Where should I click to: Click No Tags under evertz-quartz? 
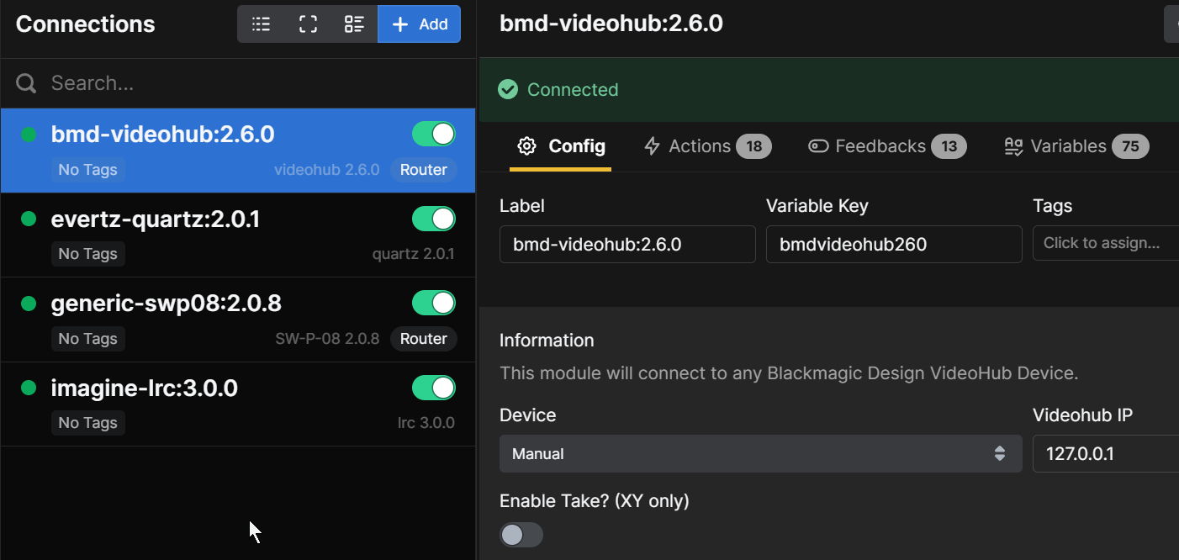click(x=88, y=254)
